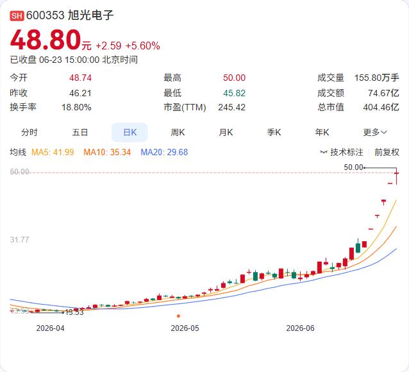
Task: Click the latest candlestick at 50.00 high
Action: click(x=396, y=176)
